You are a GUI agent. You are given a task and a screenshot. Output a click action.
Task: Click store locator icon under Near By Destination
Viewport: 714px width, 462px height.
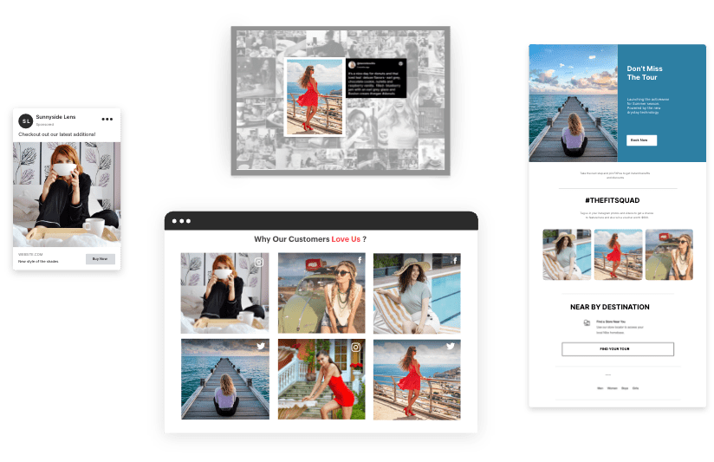[x=587, y=322]
